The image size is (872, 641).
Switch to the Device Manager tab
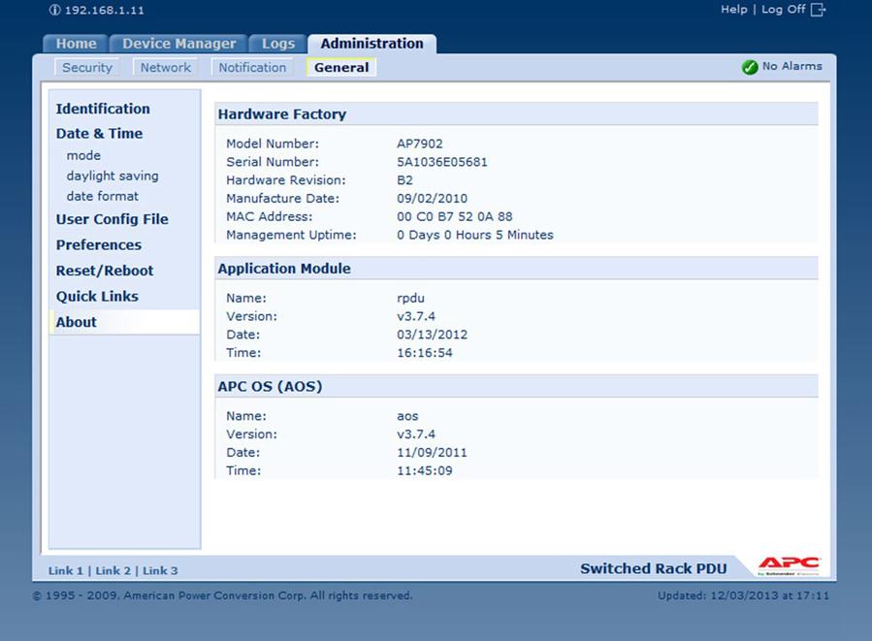[x=178, y=44]
